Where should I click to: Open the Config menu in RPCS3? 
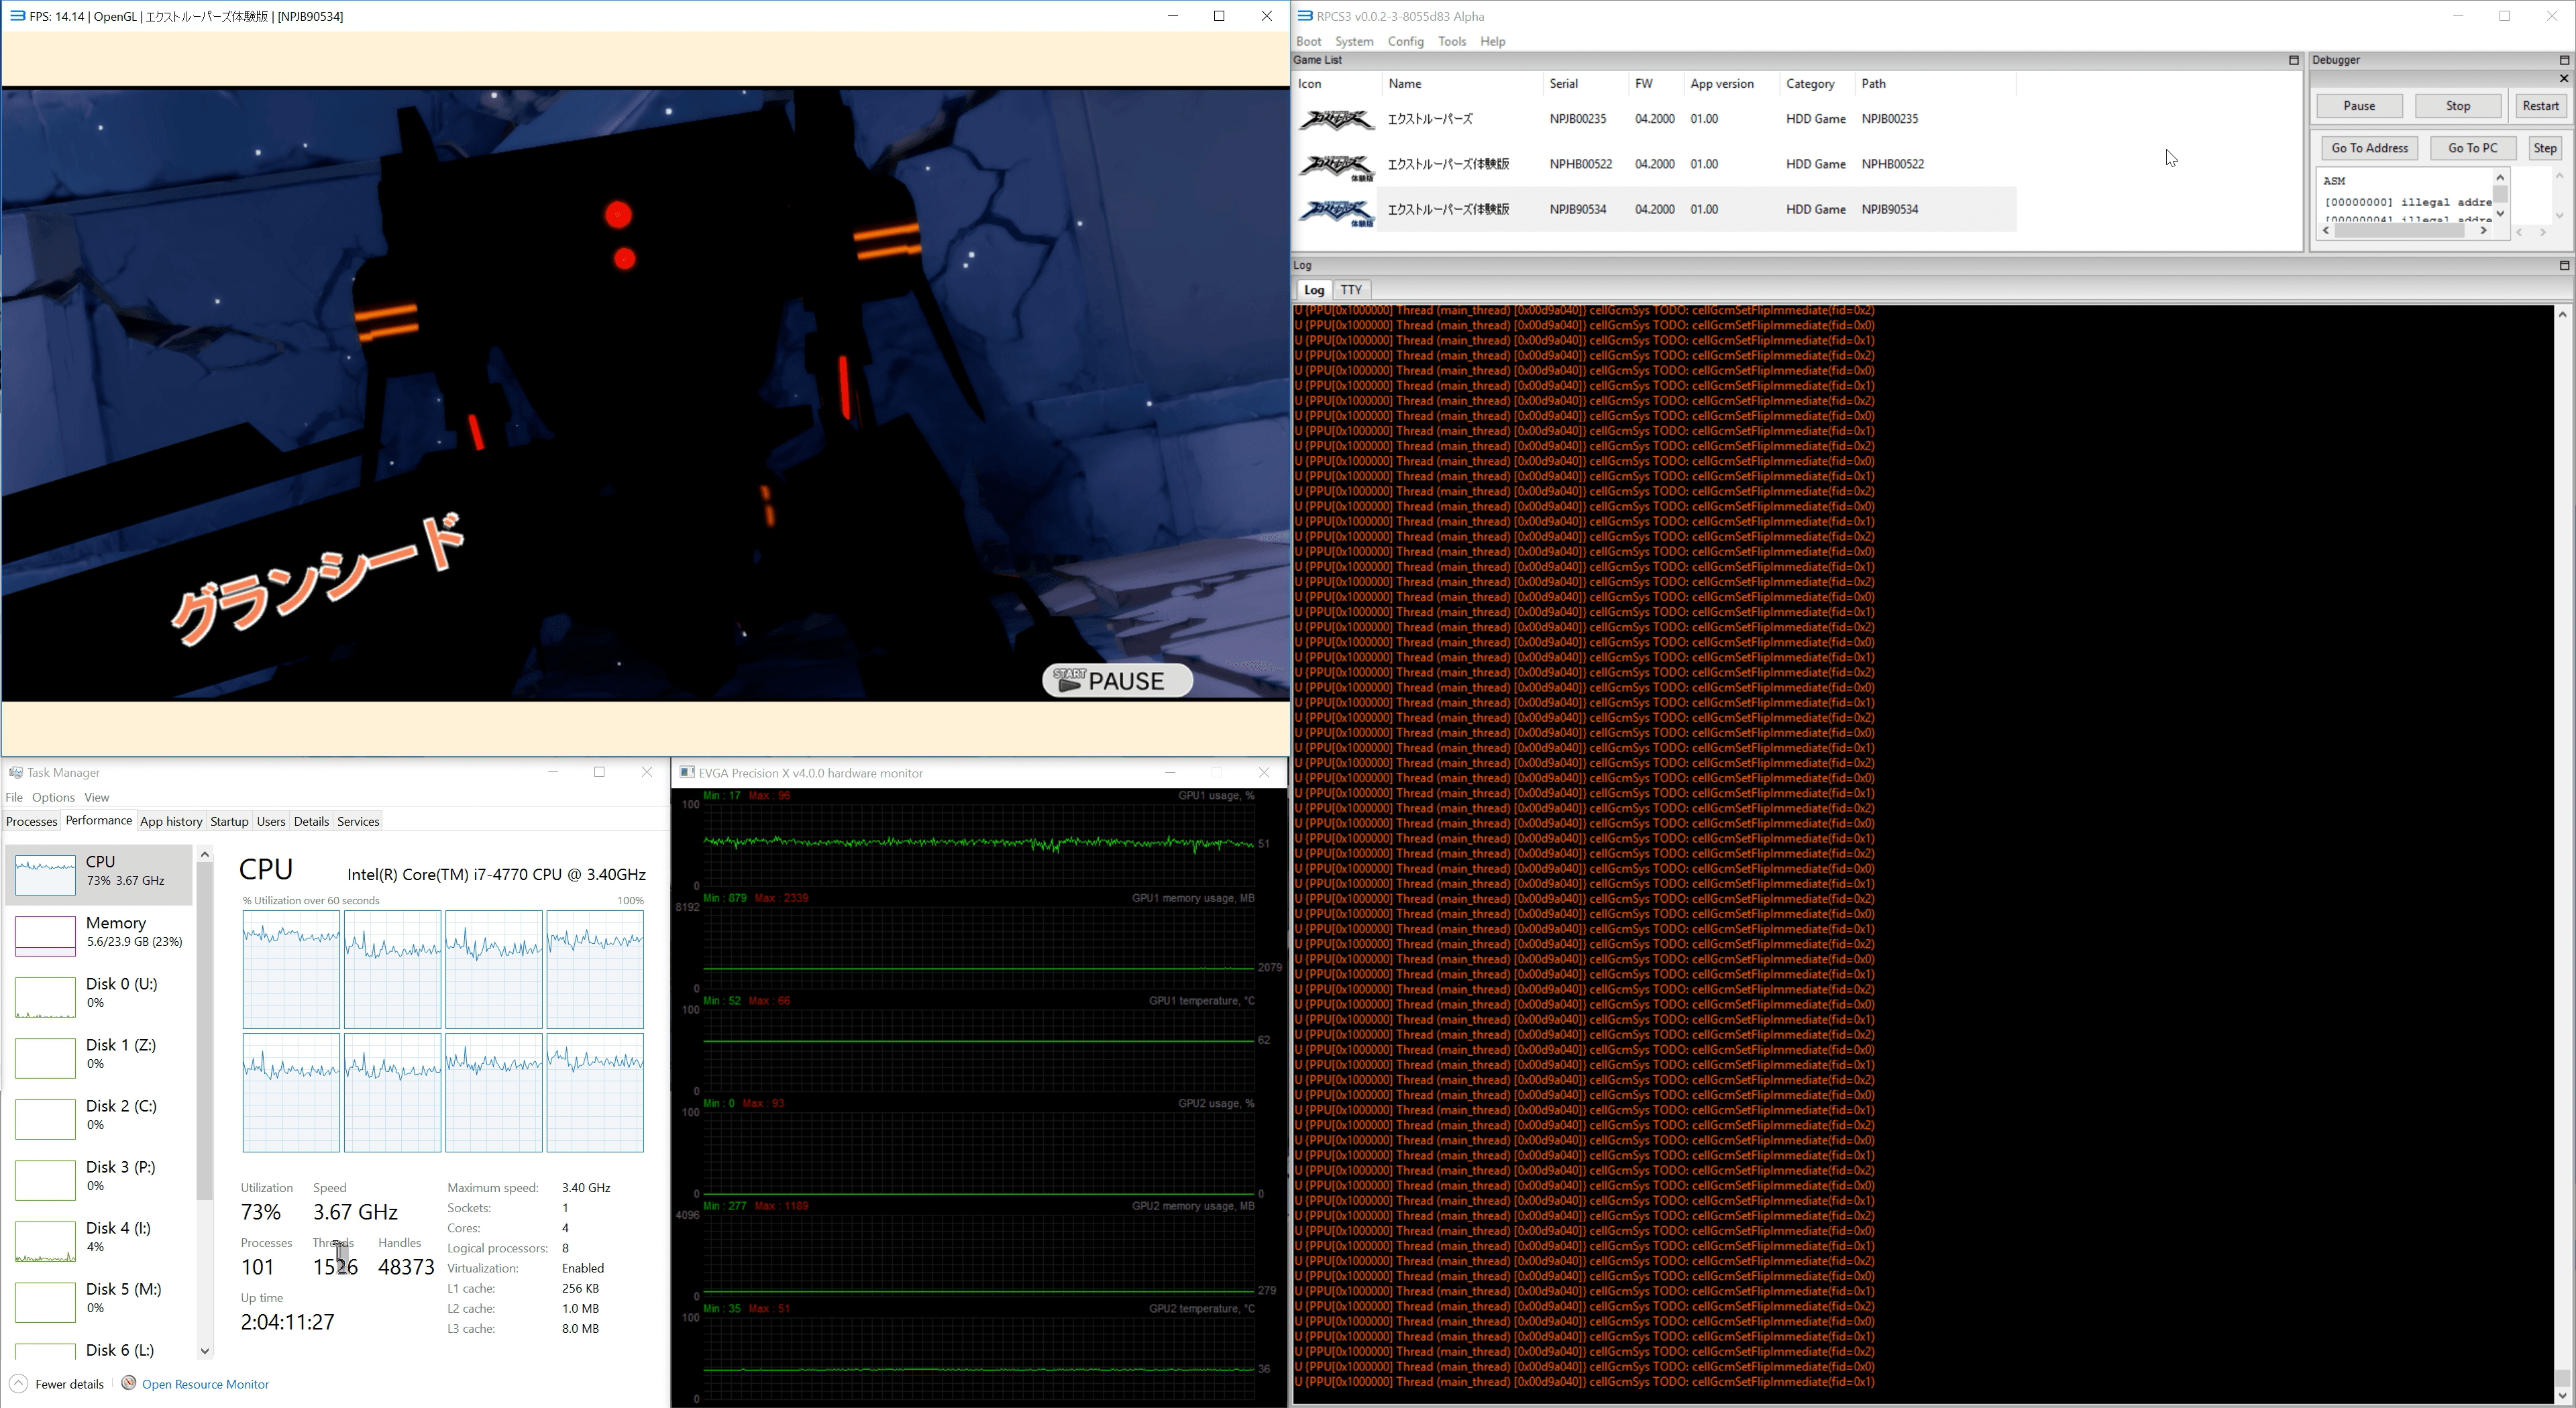[x=1405, y=41]
